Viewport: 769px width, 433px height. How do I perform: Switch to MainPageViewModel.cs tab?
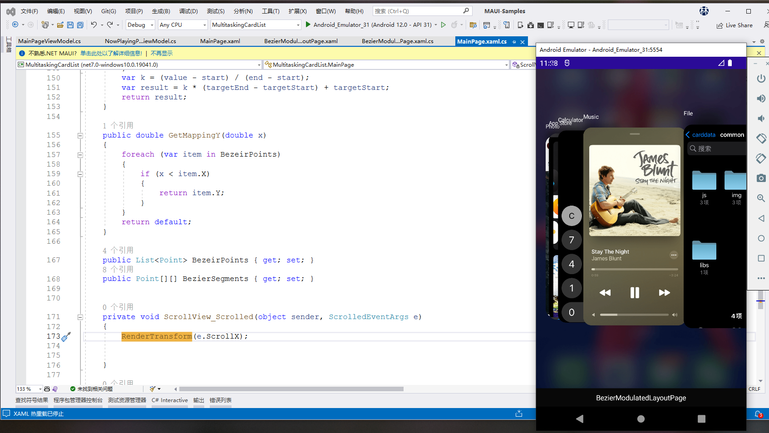tap(49, 41)
